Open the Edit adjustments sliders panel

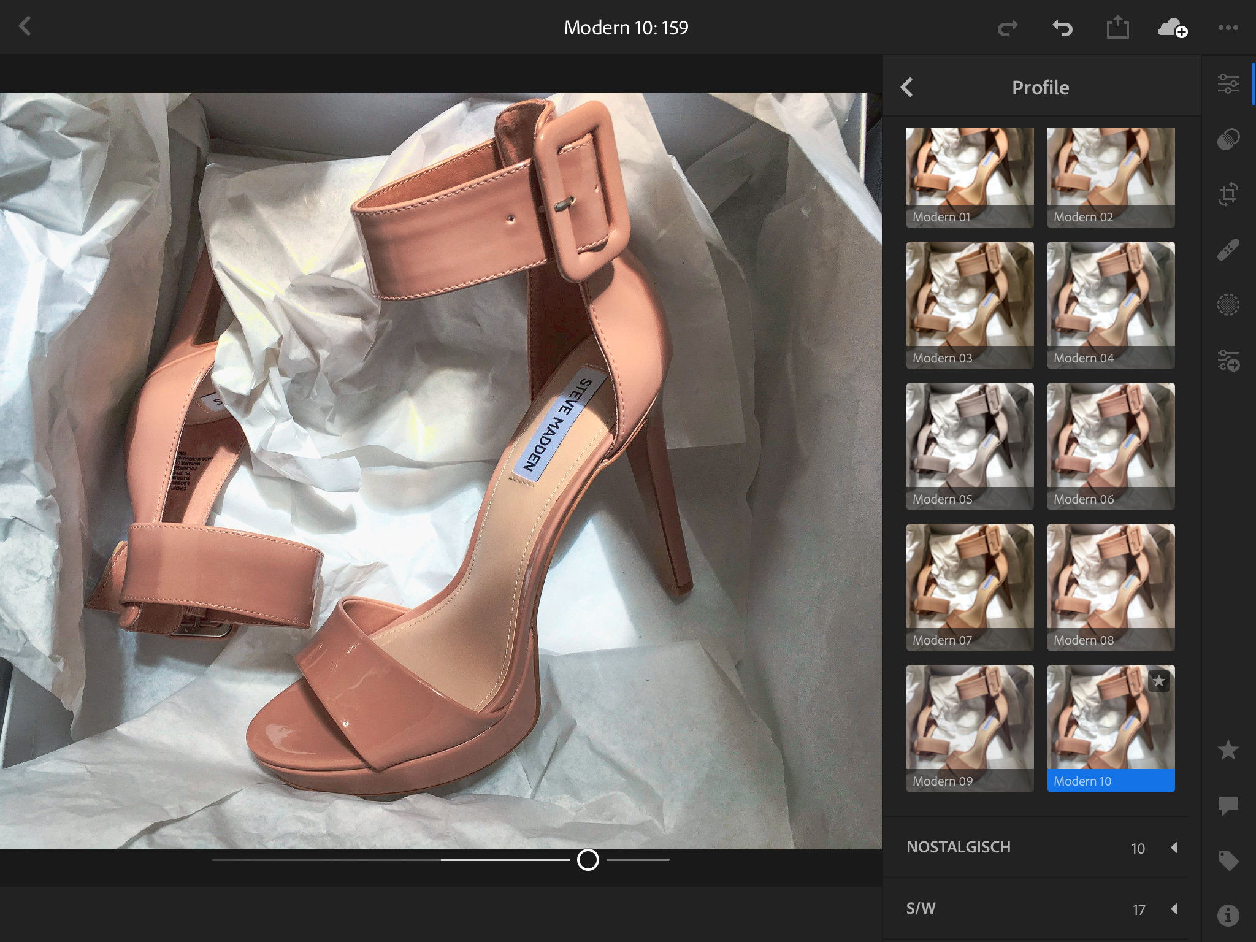coord(1228,84)
